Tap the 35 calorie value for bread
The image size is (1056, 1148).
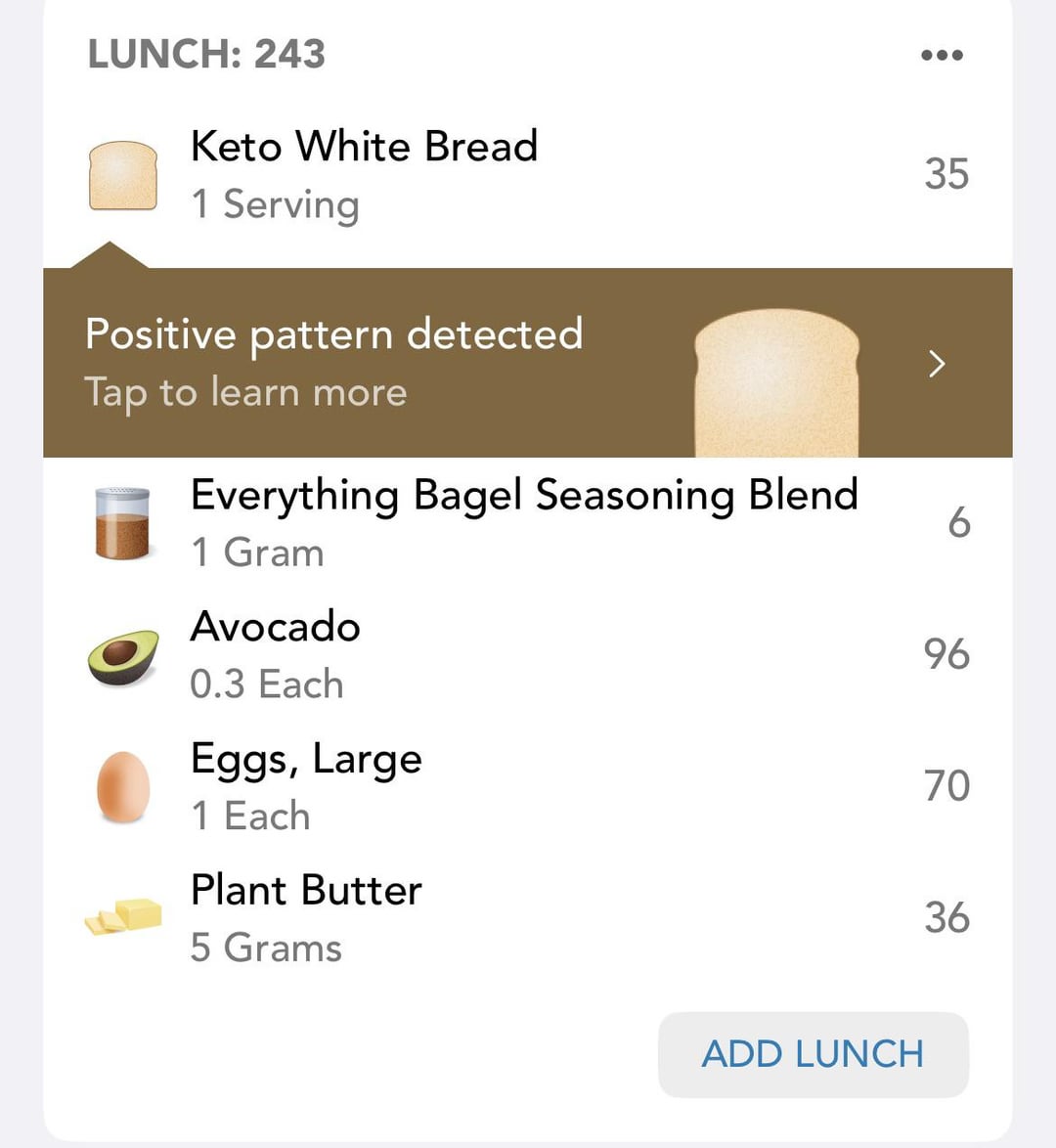[x=946, y=174]
